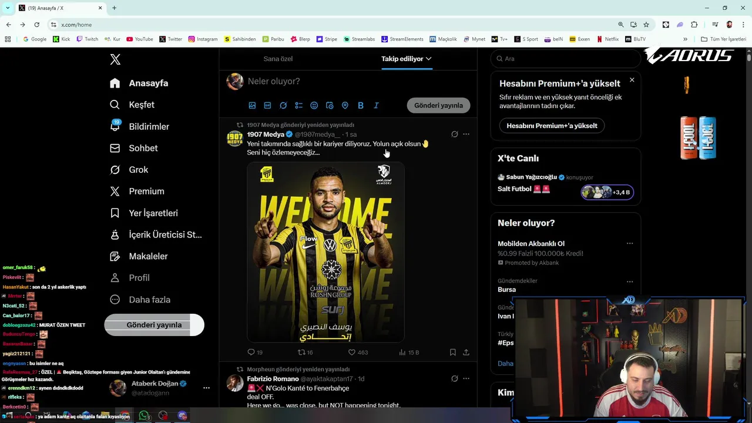Join Salt Futbol live space
This screenshot has height=423, width=752.
[523, 189]
